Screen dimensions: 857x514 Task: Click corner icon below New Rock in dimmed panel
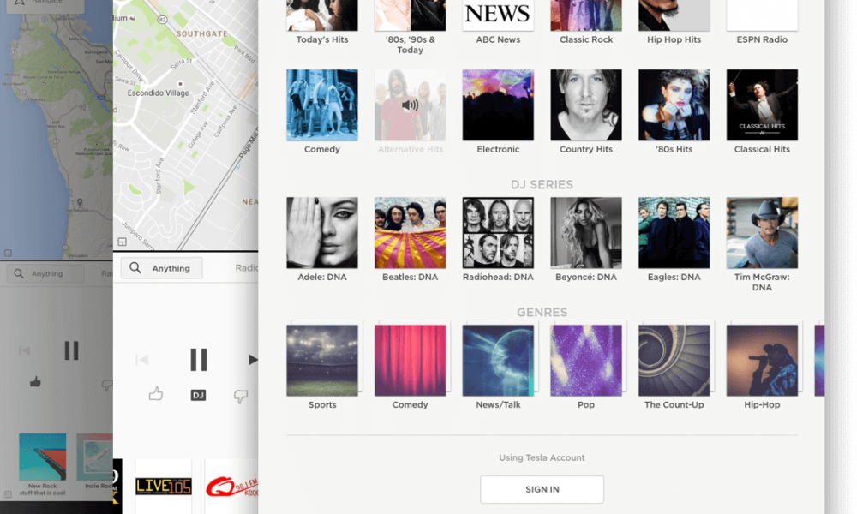[8, 494]
